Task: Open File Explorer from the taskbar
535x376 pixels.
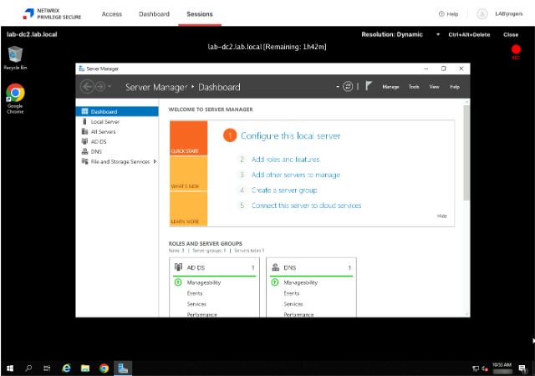Action: coord(85,368)
